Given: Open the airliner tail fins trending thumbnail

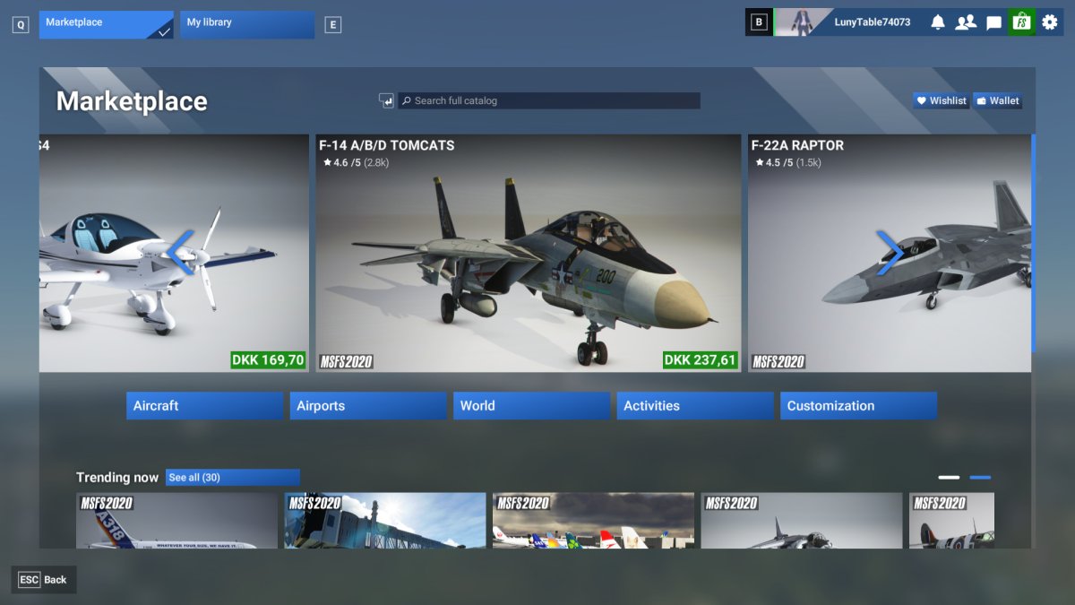Looking at the screenshot, I should pyautogui.click(x=593, y=521).
